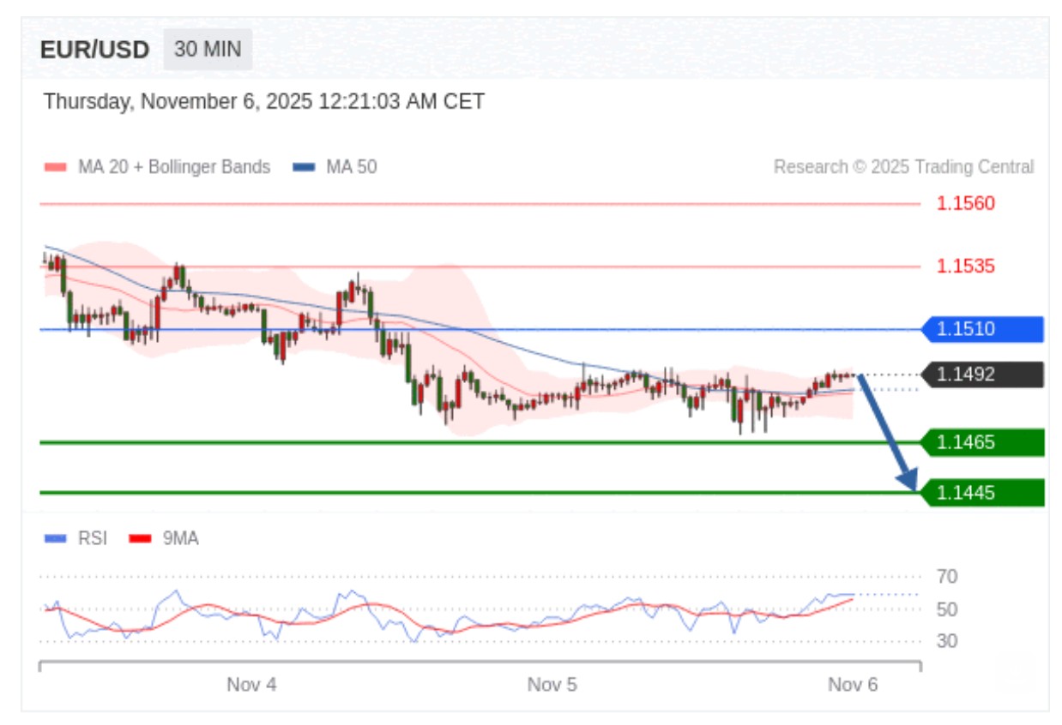The width and height of the screenshot is (1062, 725).
Task: Toggle the 9MA legend label
Action: [180, 539]
